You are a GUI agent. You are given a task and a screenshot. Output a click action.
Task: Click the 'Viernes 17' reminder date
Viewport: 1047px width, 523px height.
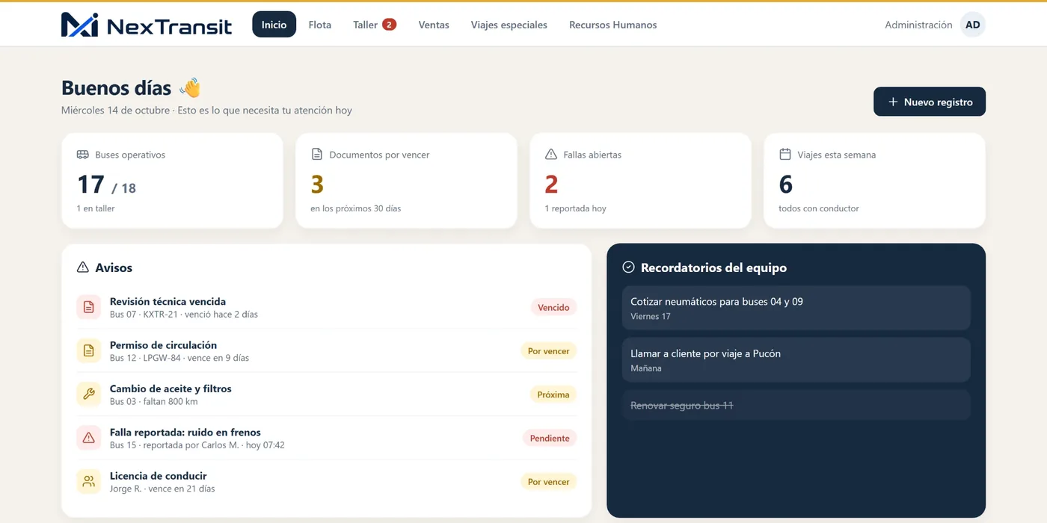(651, 317)
